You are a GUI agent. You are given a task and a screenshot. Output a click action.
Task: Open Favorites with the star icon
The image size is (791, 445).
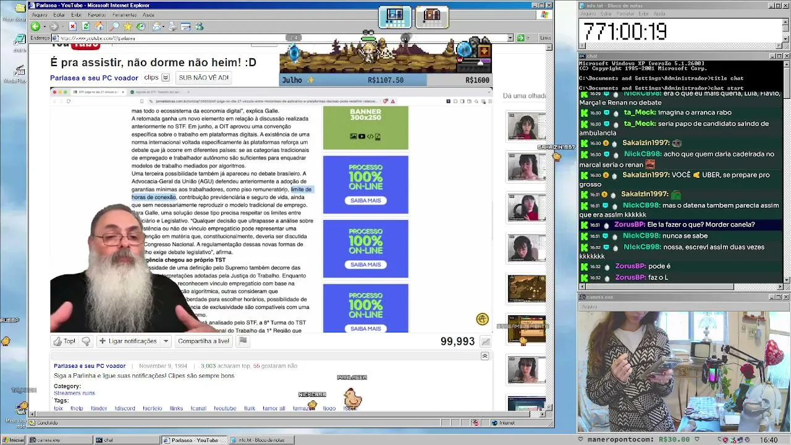click(x=128, y=27)
